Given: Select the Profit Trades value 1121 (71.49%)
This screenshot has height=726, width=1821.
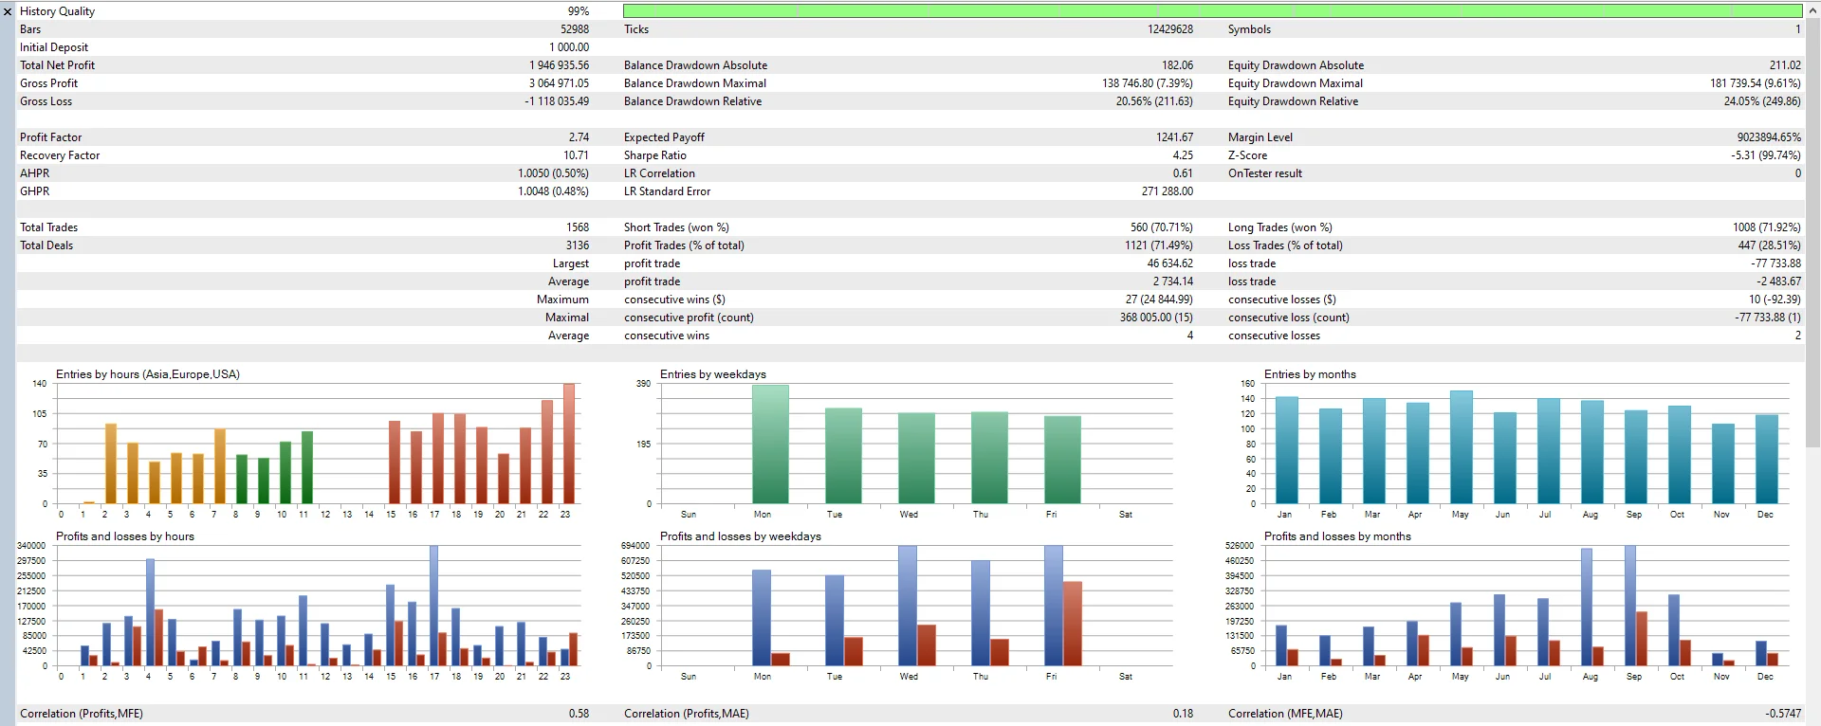Looking at the screenshot, I should [1159, 245].
